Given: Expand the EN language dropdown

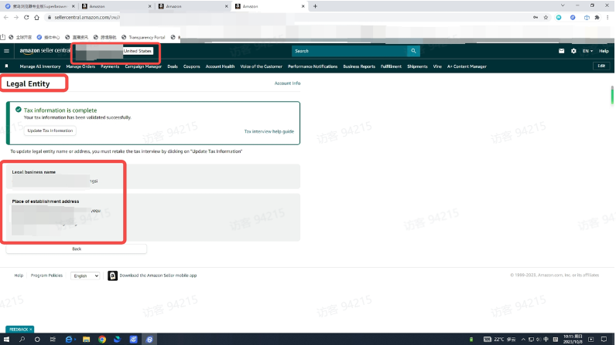Looking at the screenshot, I should pos(587,51).
